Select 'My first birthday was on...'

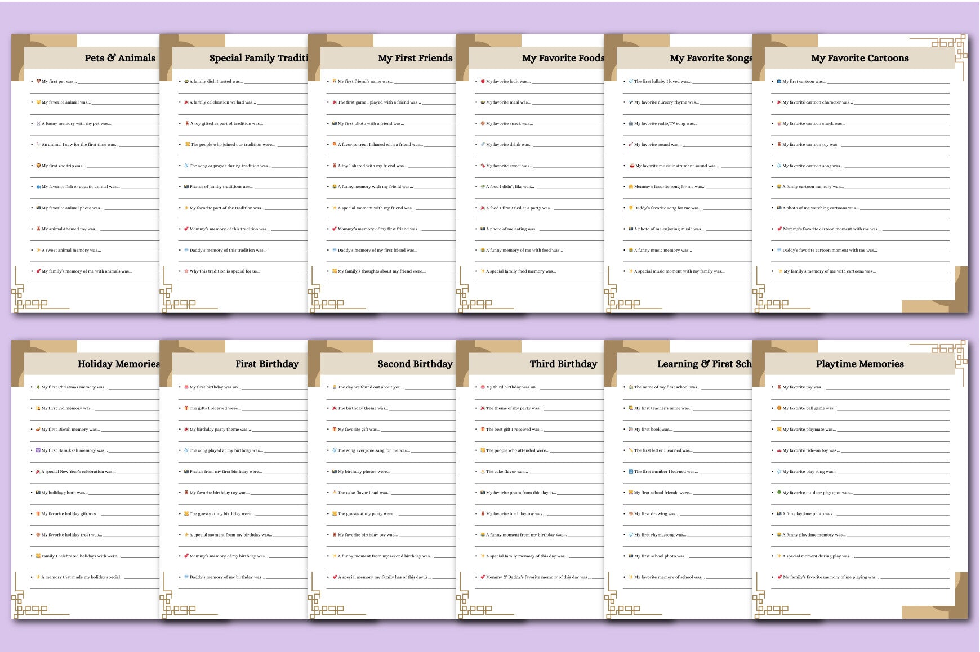[x=215, y=387]
